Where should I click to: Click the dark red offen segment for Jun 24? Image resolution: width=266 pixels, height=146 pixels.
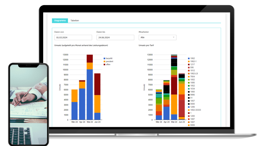click(97, 84)
